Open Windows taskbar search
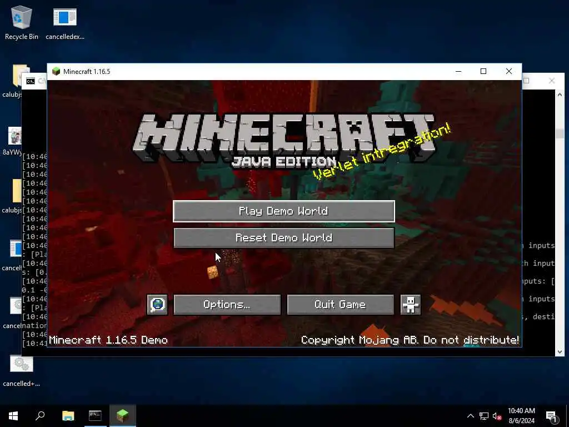The height and width of the screenshot is (427, 569). click(40, 416)
